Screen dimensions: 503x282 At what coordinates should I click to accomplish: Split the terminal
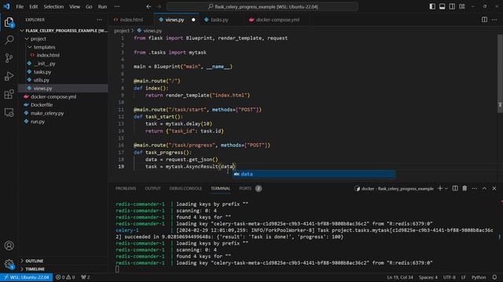coord(455,188)
